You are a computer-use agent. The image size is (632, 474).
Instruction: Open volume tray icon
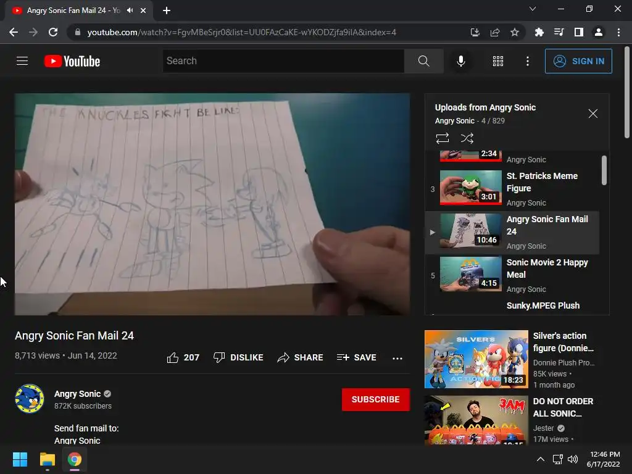click(572, 459)
